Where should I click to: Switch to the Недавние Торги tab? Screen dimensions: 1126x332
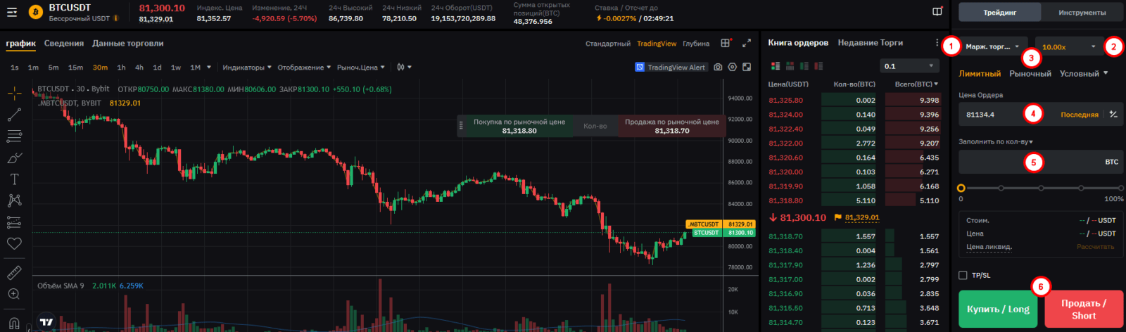coord(870,43)
